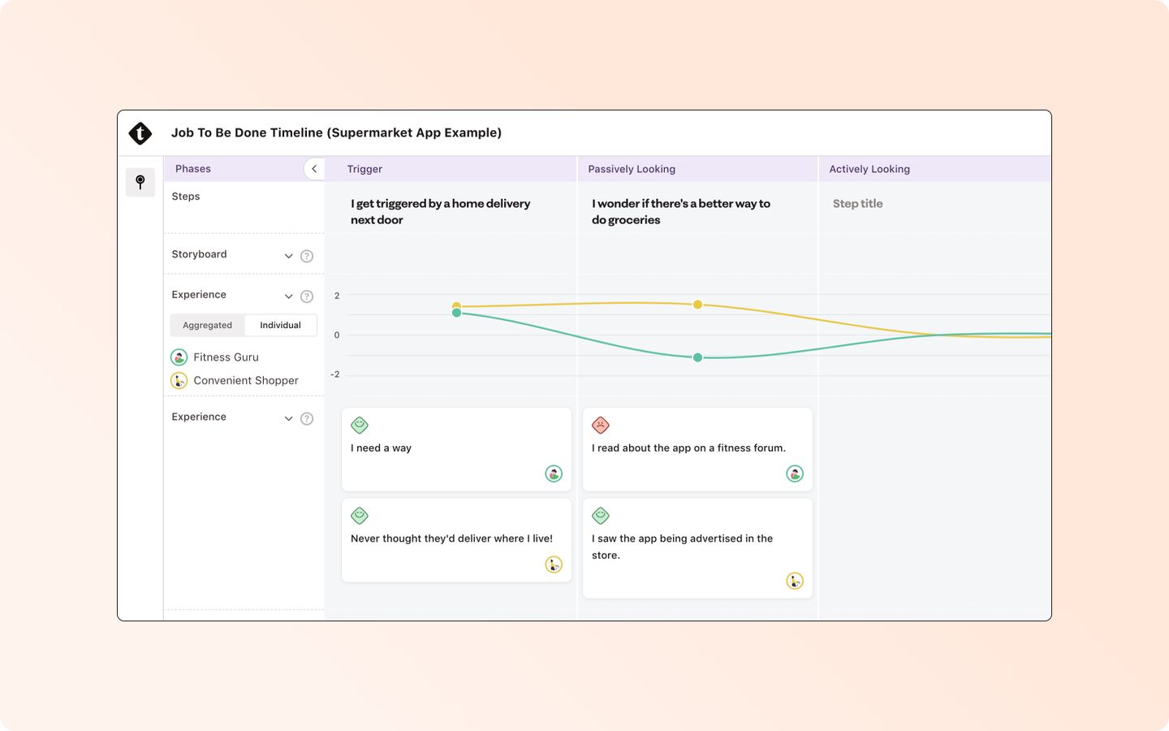The image size is (1169, 731).
Task: Select the pin icon in the left sidebar
Action: click(x=140, y=182)
